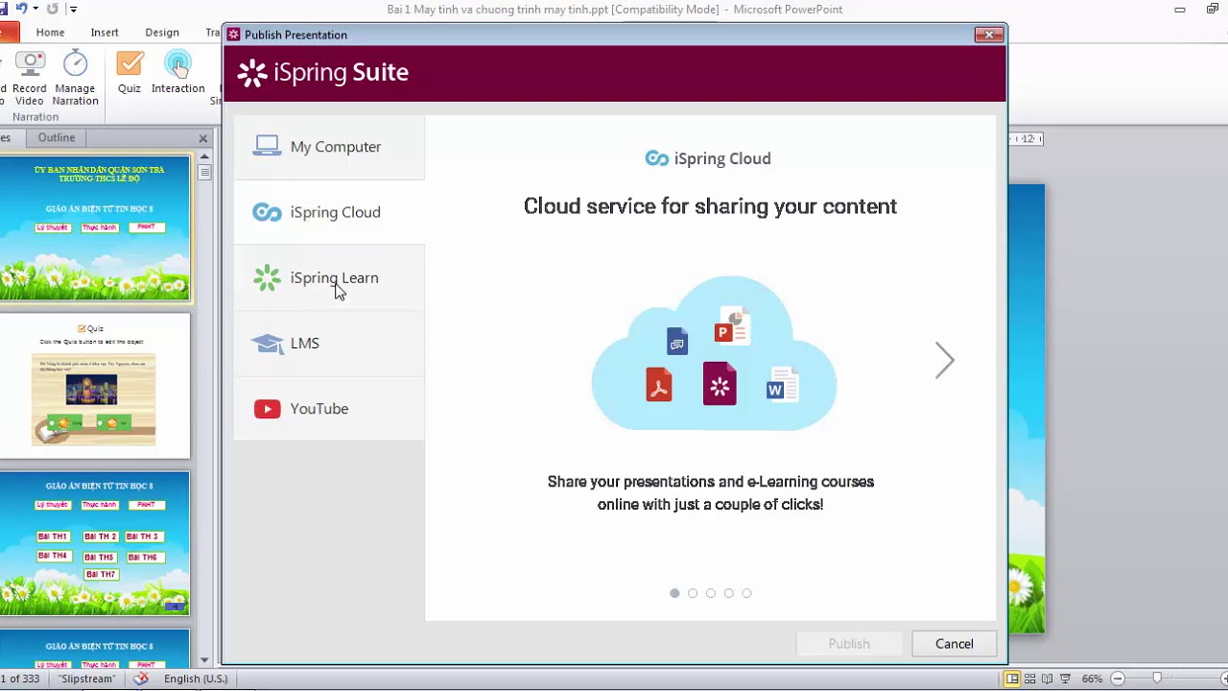
Task: Click the zoom out minus button
Action: click(x=1117, y=679)
